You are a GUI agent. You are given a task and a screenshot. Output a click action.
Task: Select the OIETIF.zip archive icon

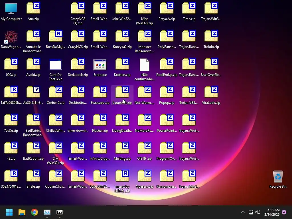(144, 148)
